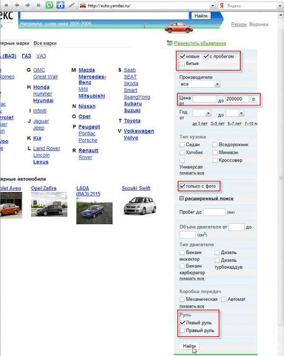The image size is (284, 356).
Task: Check Бензин инжектор engine type
Action: coord(182,253)
